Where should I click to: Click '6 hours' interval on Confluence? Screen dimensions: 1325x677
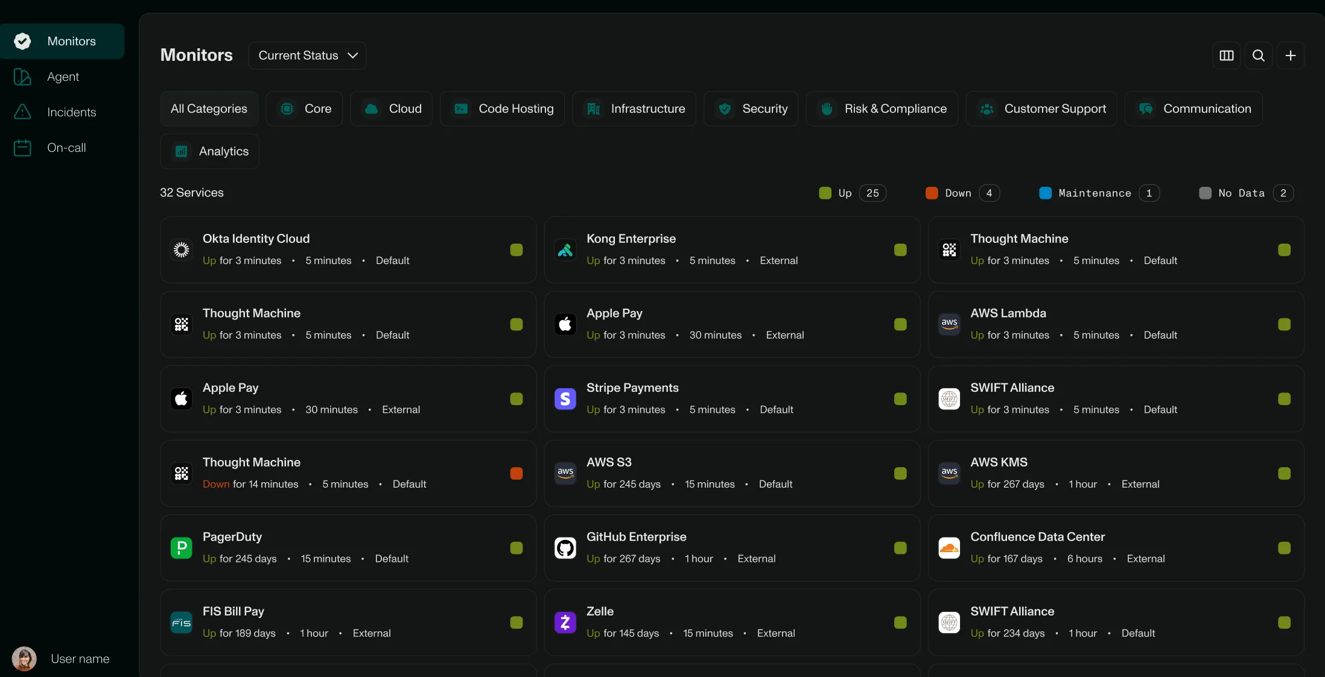point(1084,559)
